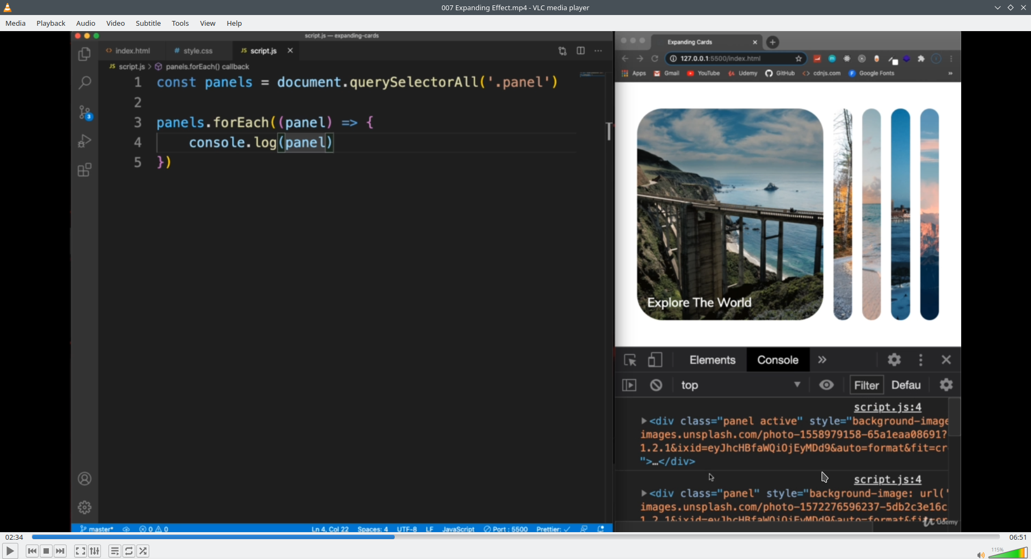Open the DevTools main settings gear
The width and height of the screenshot is (1031, 559).
pyautogui.click(x=894, y=360)
